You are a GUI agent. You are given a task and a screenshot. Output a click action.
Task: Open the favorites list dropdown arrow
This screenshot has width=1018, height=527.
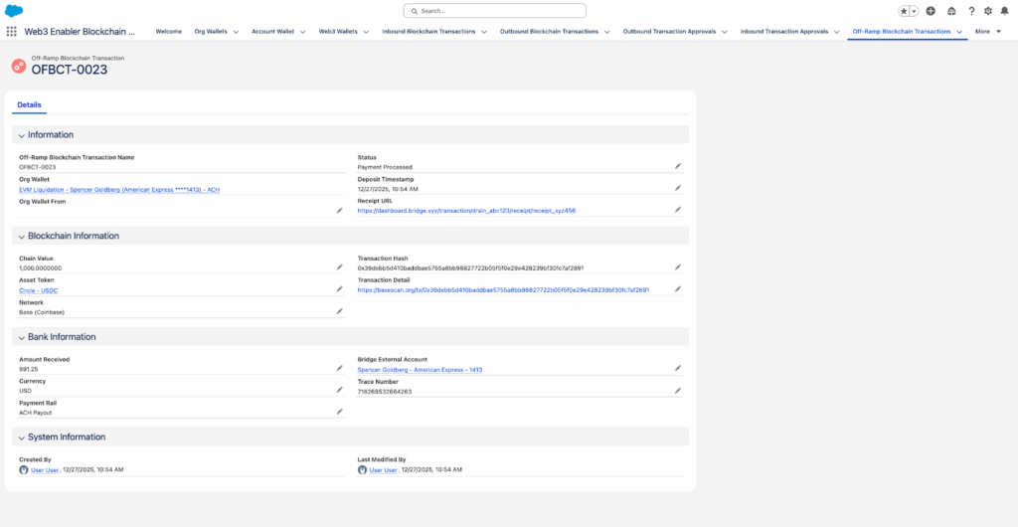tap(914, 11)
